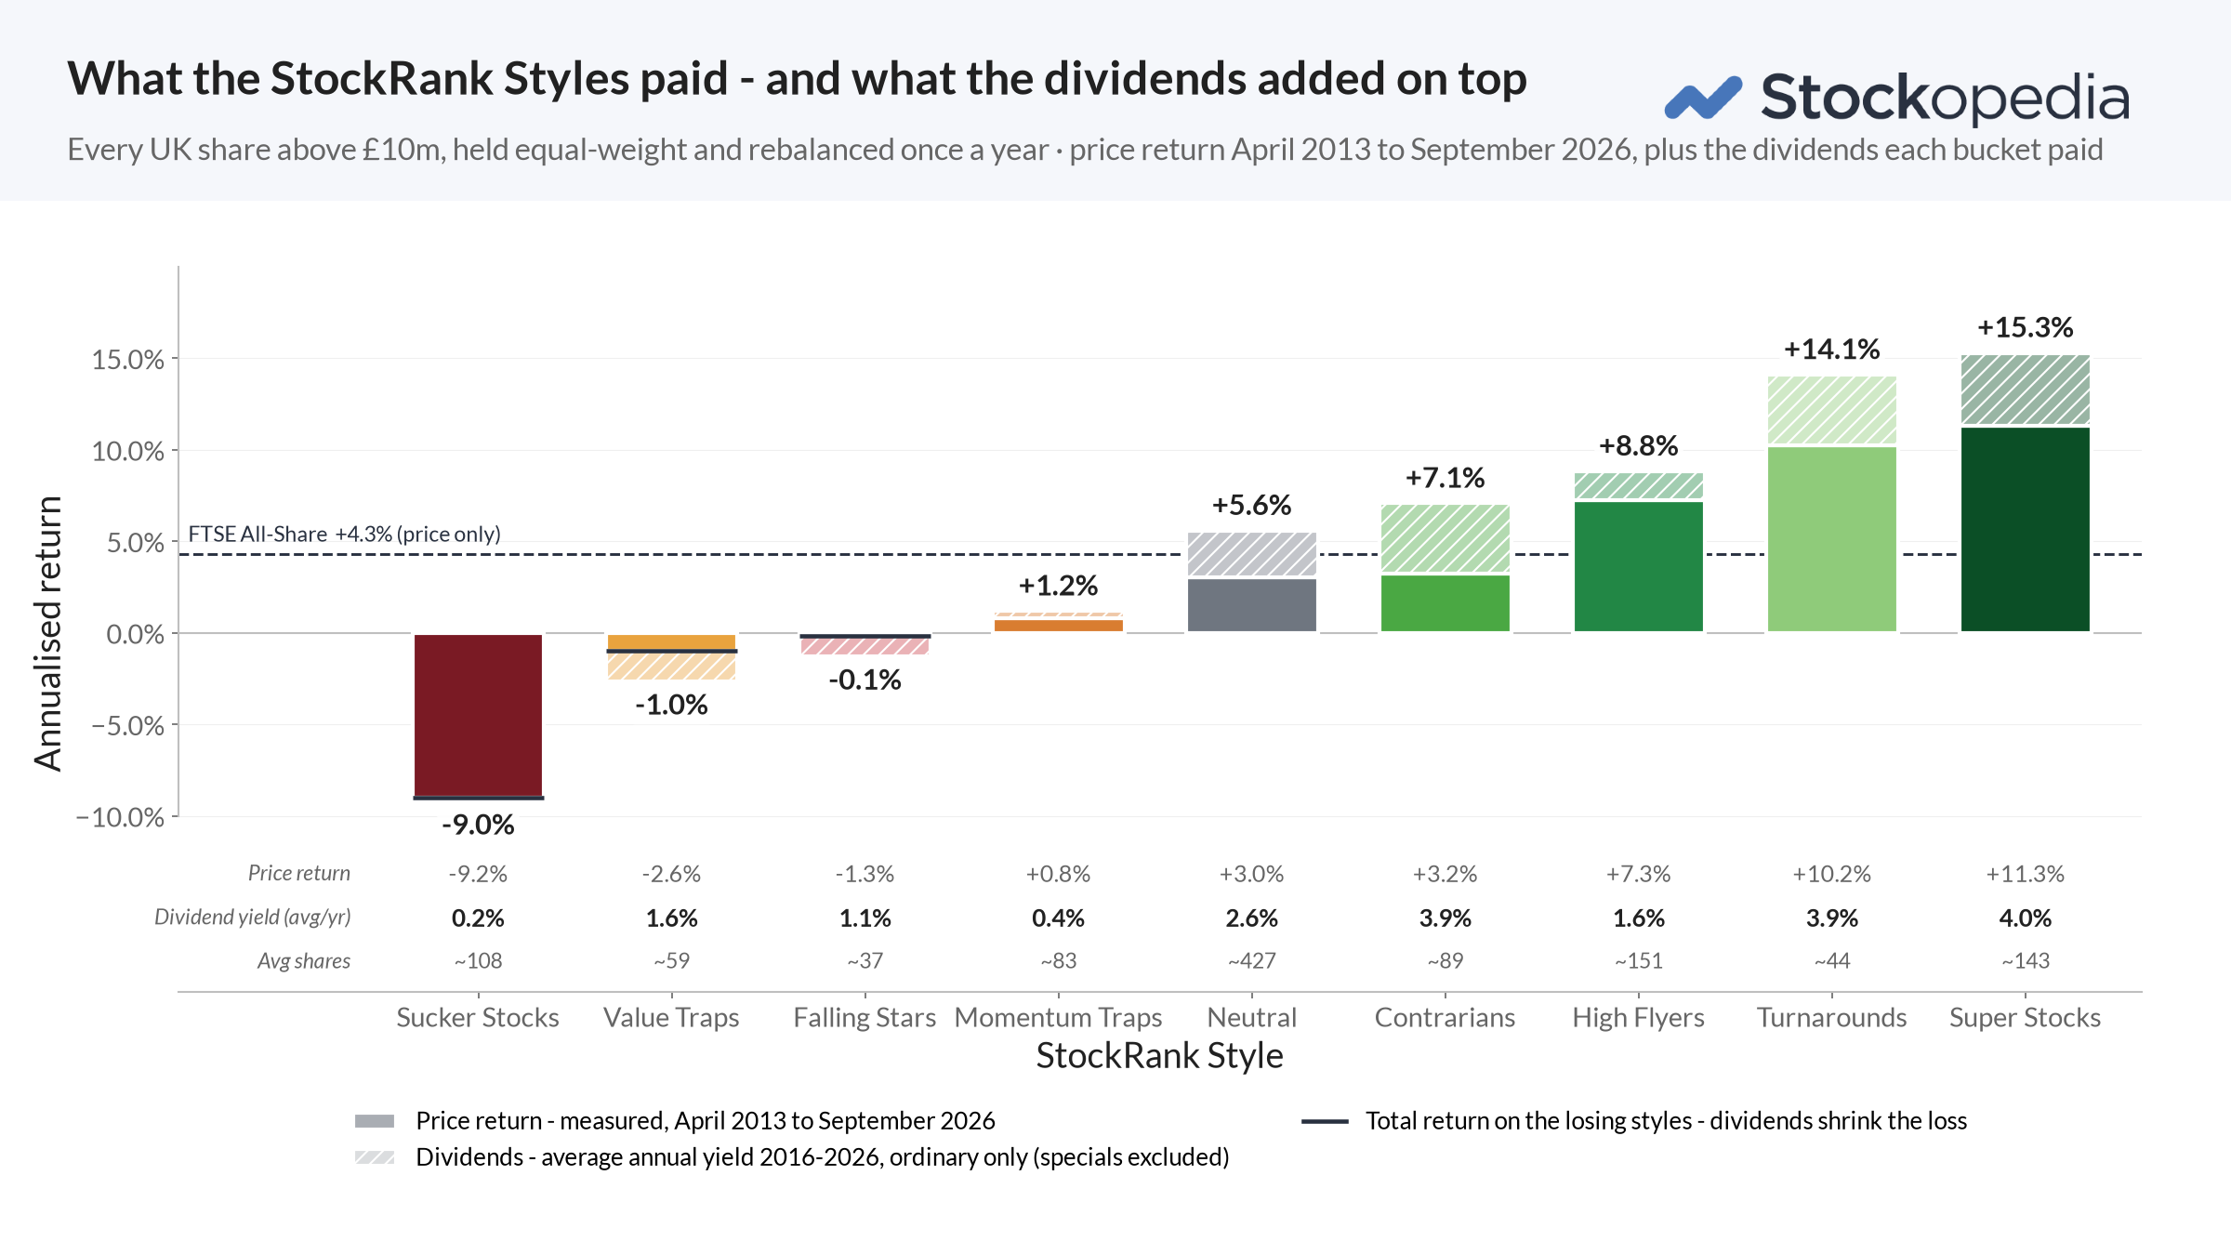Click the hatched dividend segment of Turnarounds

1832,410
